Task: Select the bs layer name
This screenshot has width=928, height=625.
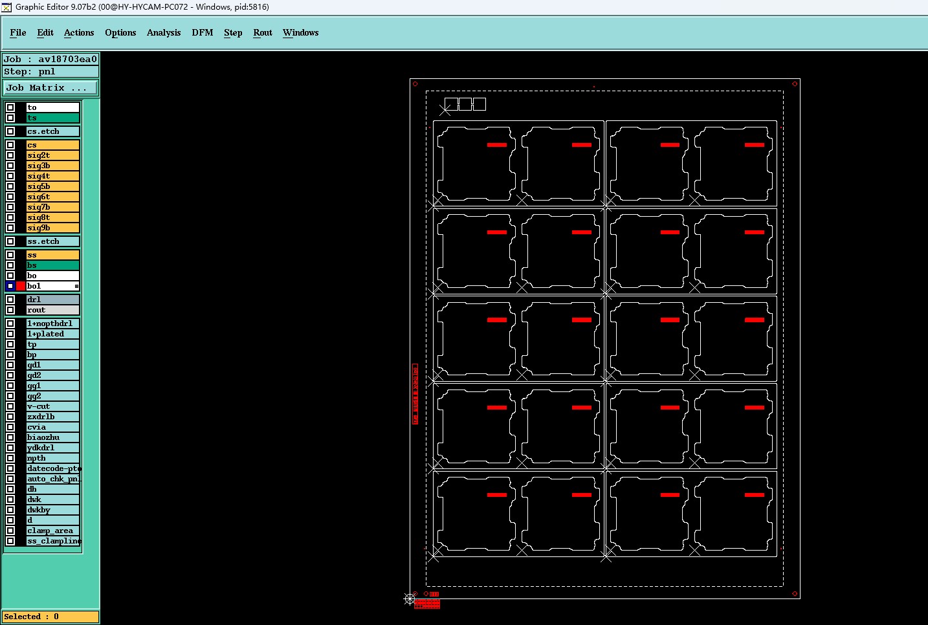Action: [x=52, y=265]
